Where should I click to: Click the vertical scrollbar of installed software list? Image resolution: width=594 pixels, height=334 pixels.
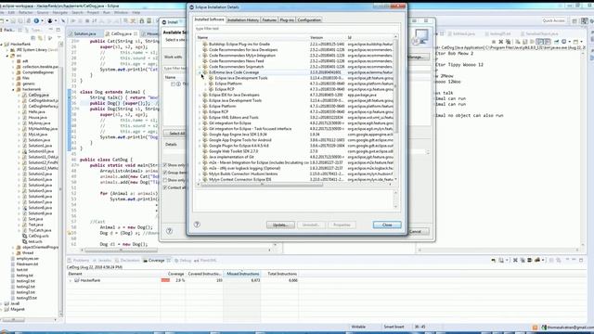point(396,86)
